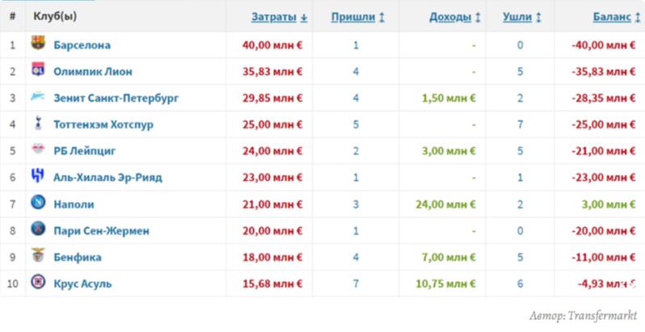Click Cruz Azul's 15,68 млн € expenses value
This screenshot has height=332, width=645.
[272, 284]
